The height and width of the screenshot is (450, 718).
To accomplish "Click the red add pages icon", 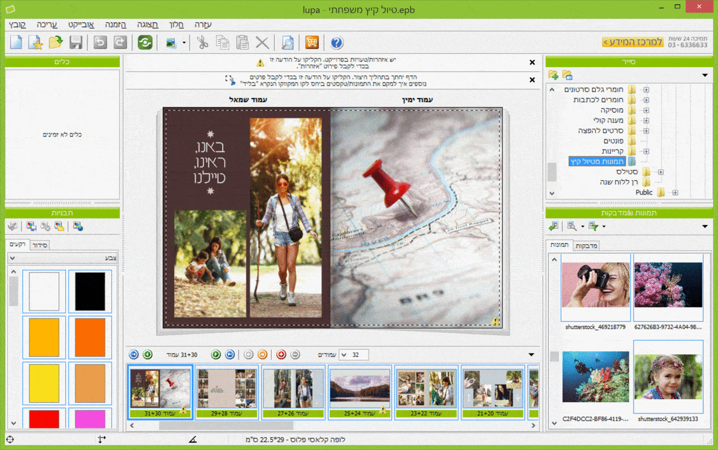I will tap(281, 355).
